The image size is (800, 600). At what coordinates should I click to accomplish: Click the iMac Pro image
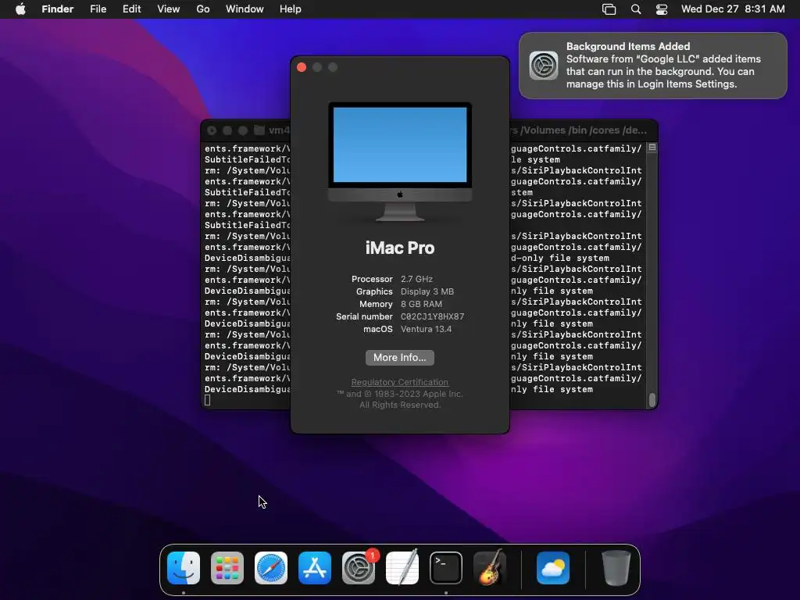point(400,162)
